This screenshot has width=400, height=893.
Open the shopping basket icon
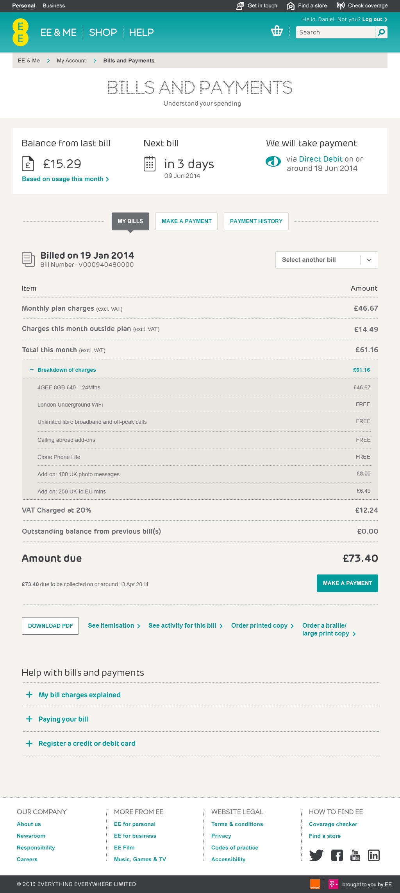277,31
